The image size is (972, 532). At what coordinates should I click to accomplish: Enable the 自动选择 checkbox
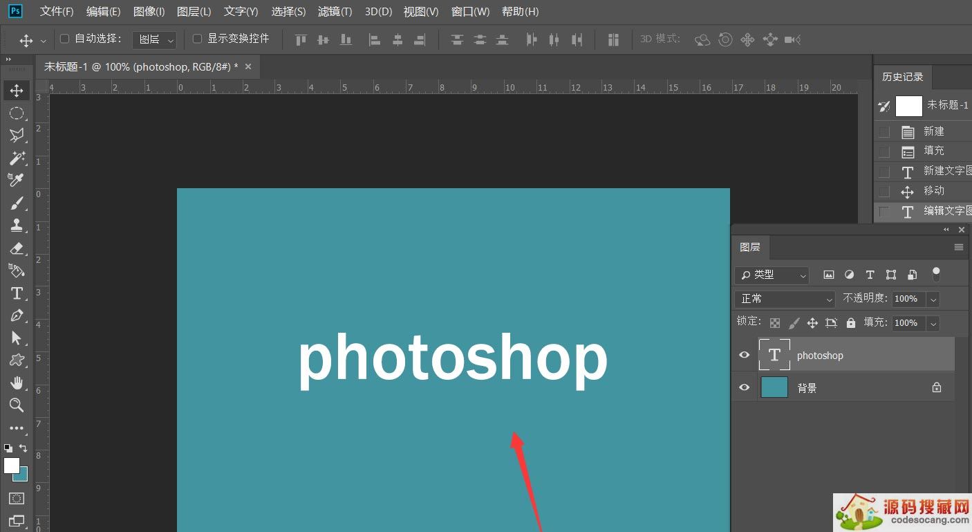[x=64, y=39]
